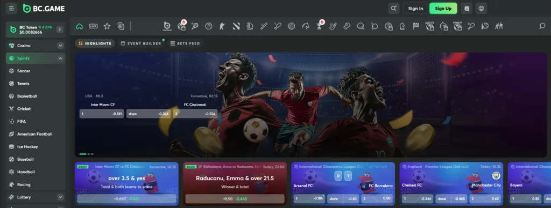Image resolution: width=551 pixels, height=208 pixels.
Task: Click the BC.GAME logo
Action: click(44, 9)
